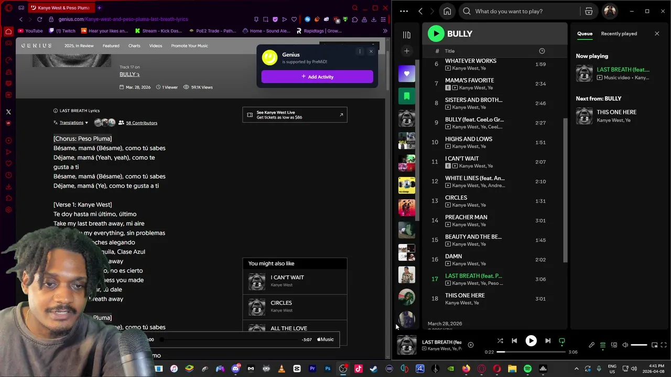Open Firefox from Windows taskbar

(466, 369)
